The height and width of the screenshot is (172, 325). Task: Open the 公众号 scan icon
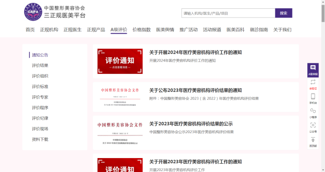(313, 125)
